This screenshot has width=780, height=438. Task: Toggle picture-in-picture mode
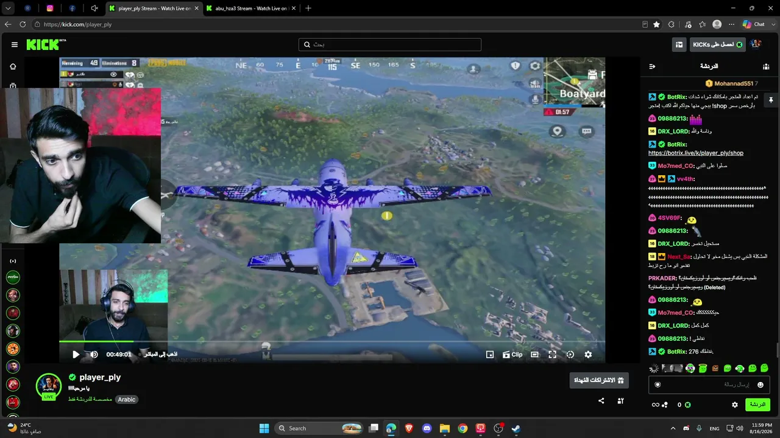coord(489,354)
